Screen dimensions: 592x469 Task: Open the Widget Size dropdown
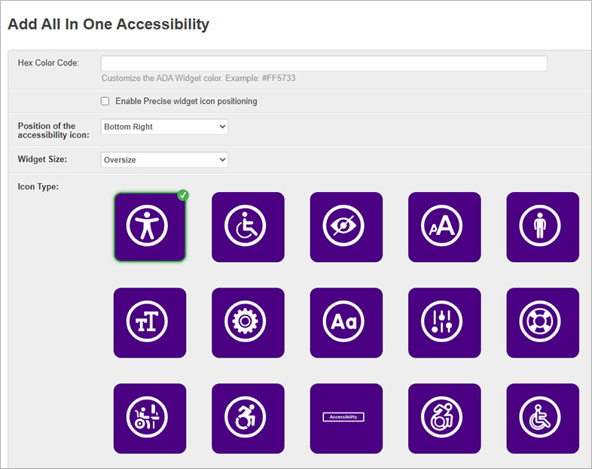click(164, 160)
